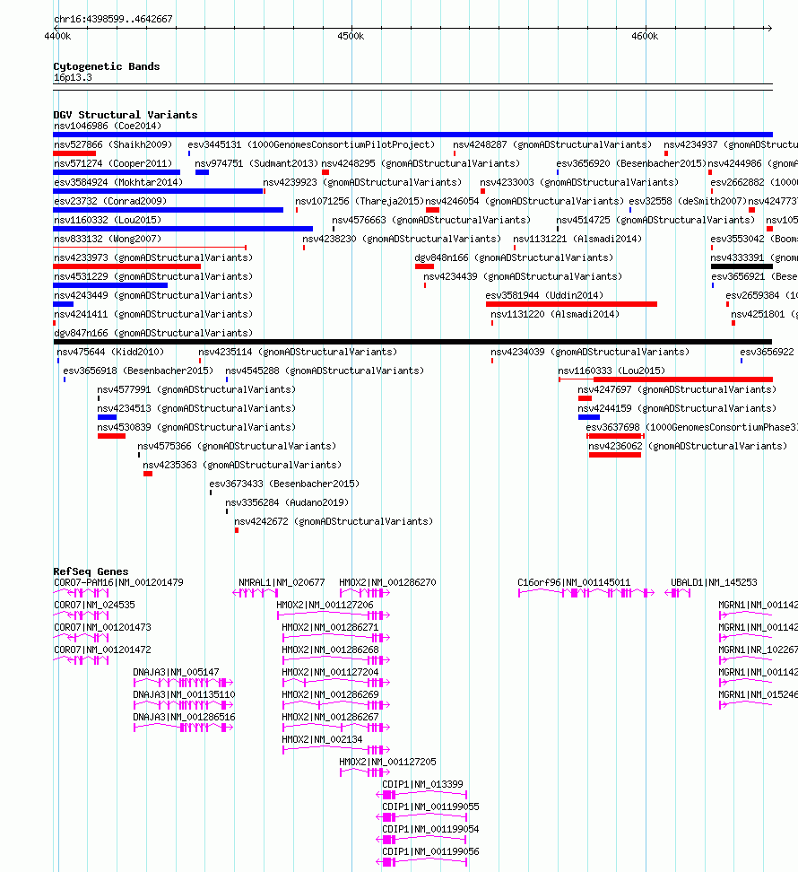Image resolution: width=798 pixels, height=872 pixels.
Task: Open nsv4234039 gnomAD variant label
Action: [590, 352]
